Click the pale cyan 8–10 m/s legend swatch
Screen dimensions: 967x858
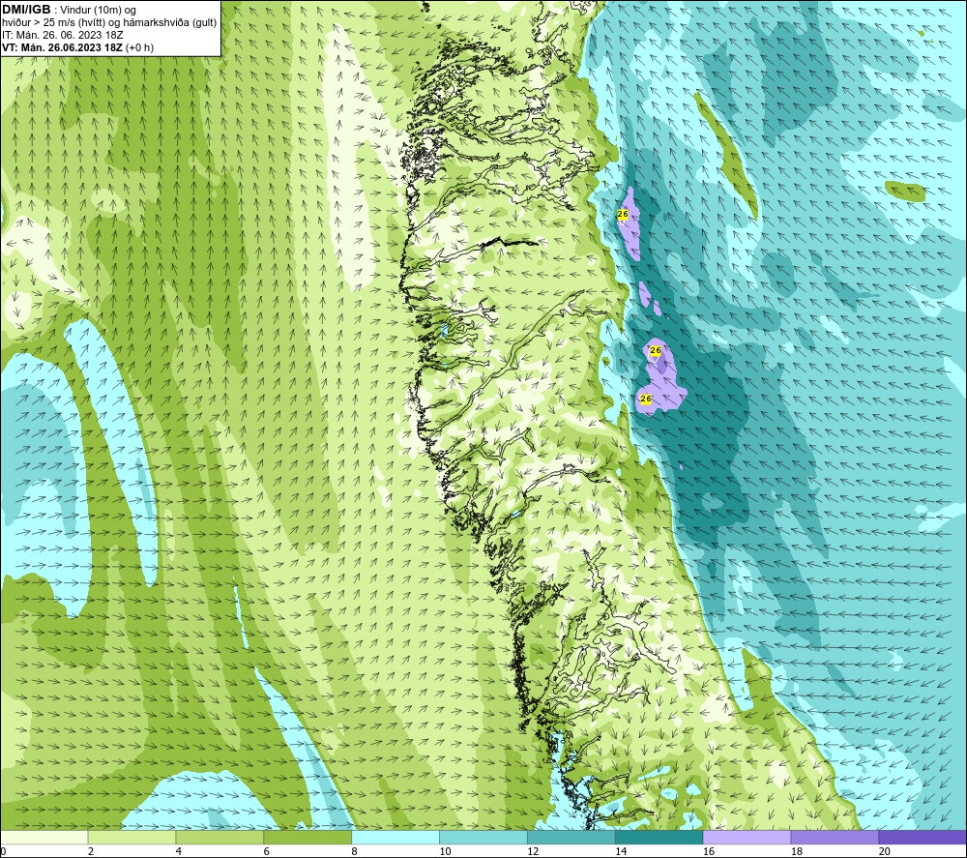click(396, 837)
